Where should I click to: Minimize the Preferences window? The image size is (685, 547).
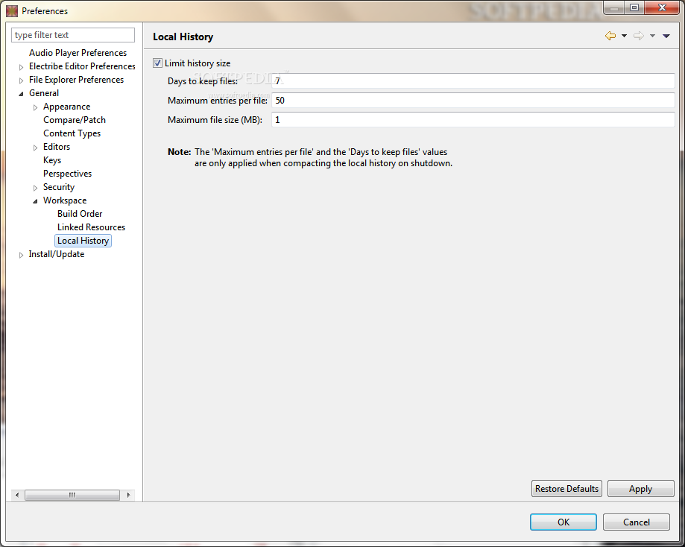[614, 8]
